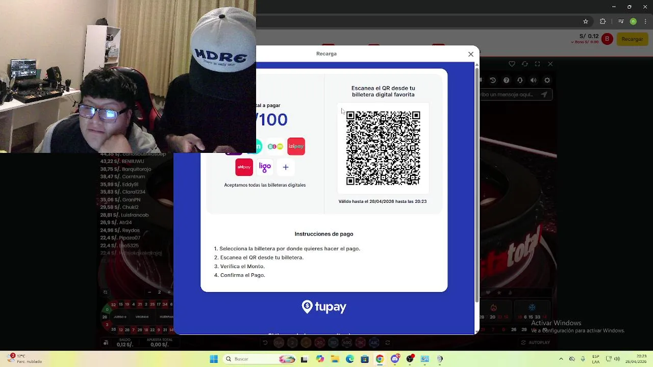Screen dimensions: 653x367
Task: Open live support headset icon
Action: (520, 80)
